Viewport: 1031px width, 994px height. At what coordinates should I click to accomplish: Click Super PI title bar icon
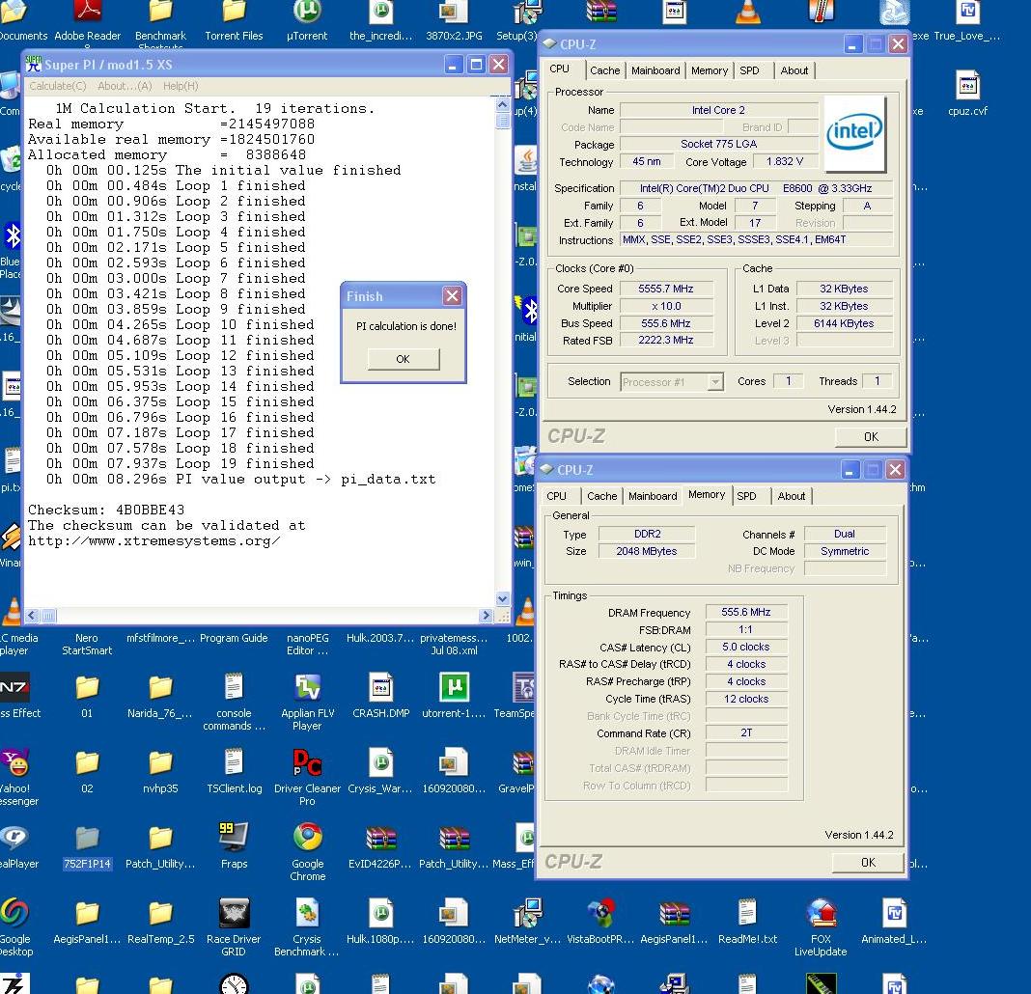click(x=34, y=64)
